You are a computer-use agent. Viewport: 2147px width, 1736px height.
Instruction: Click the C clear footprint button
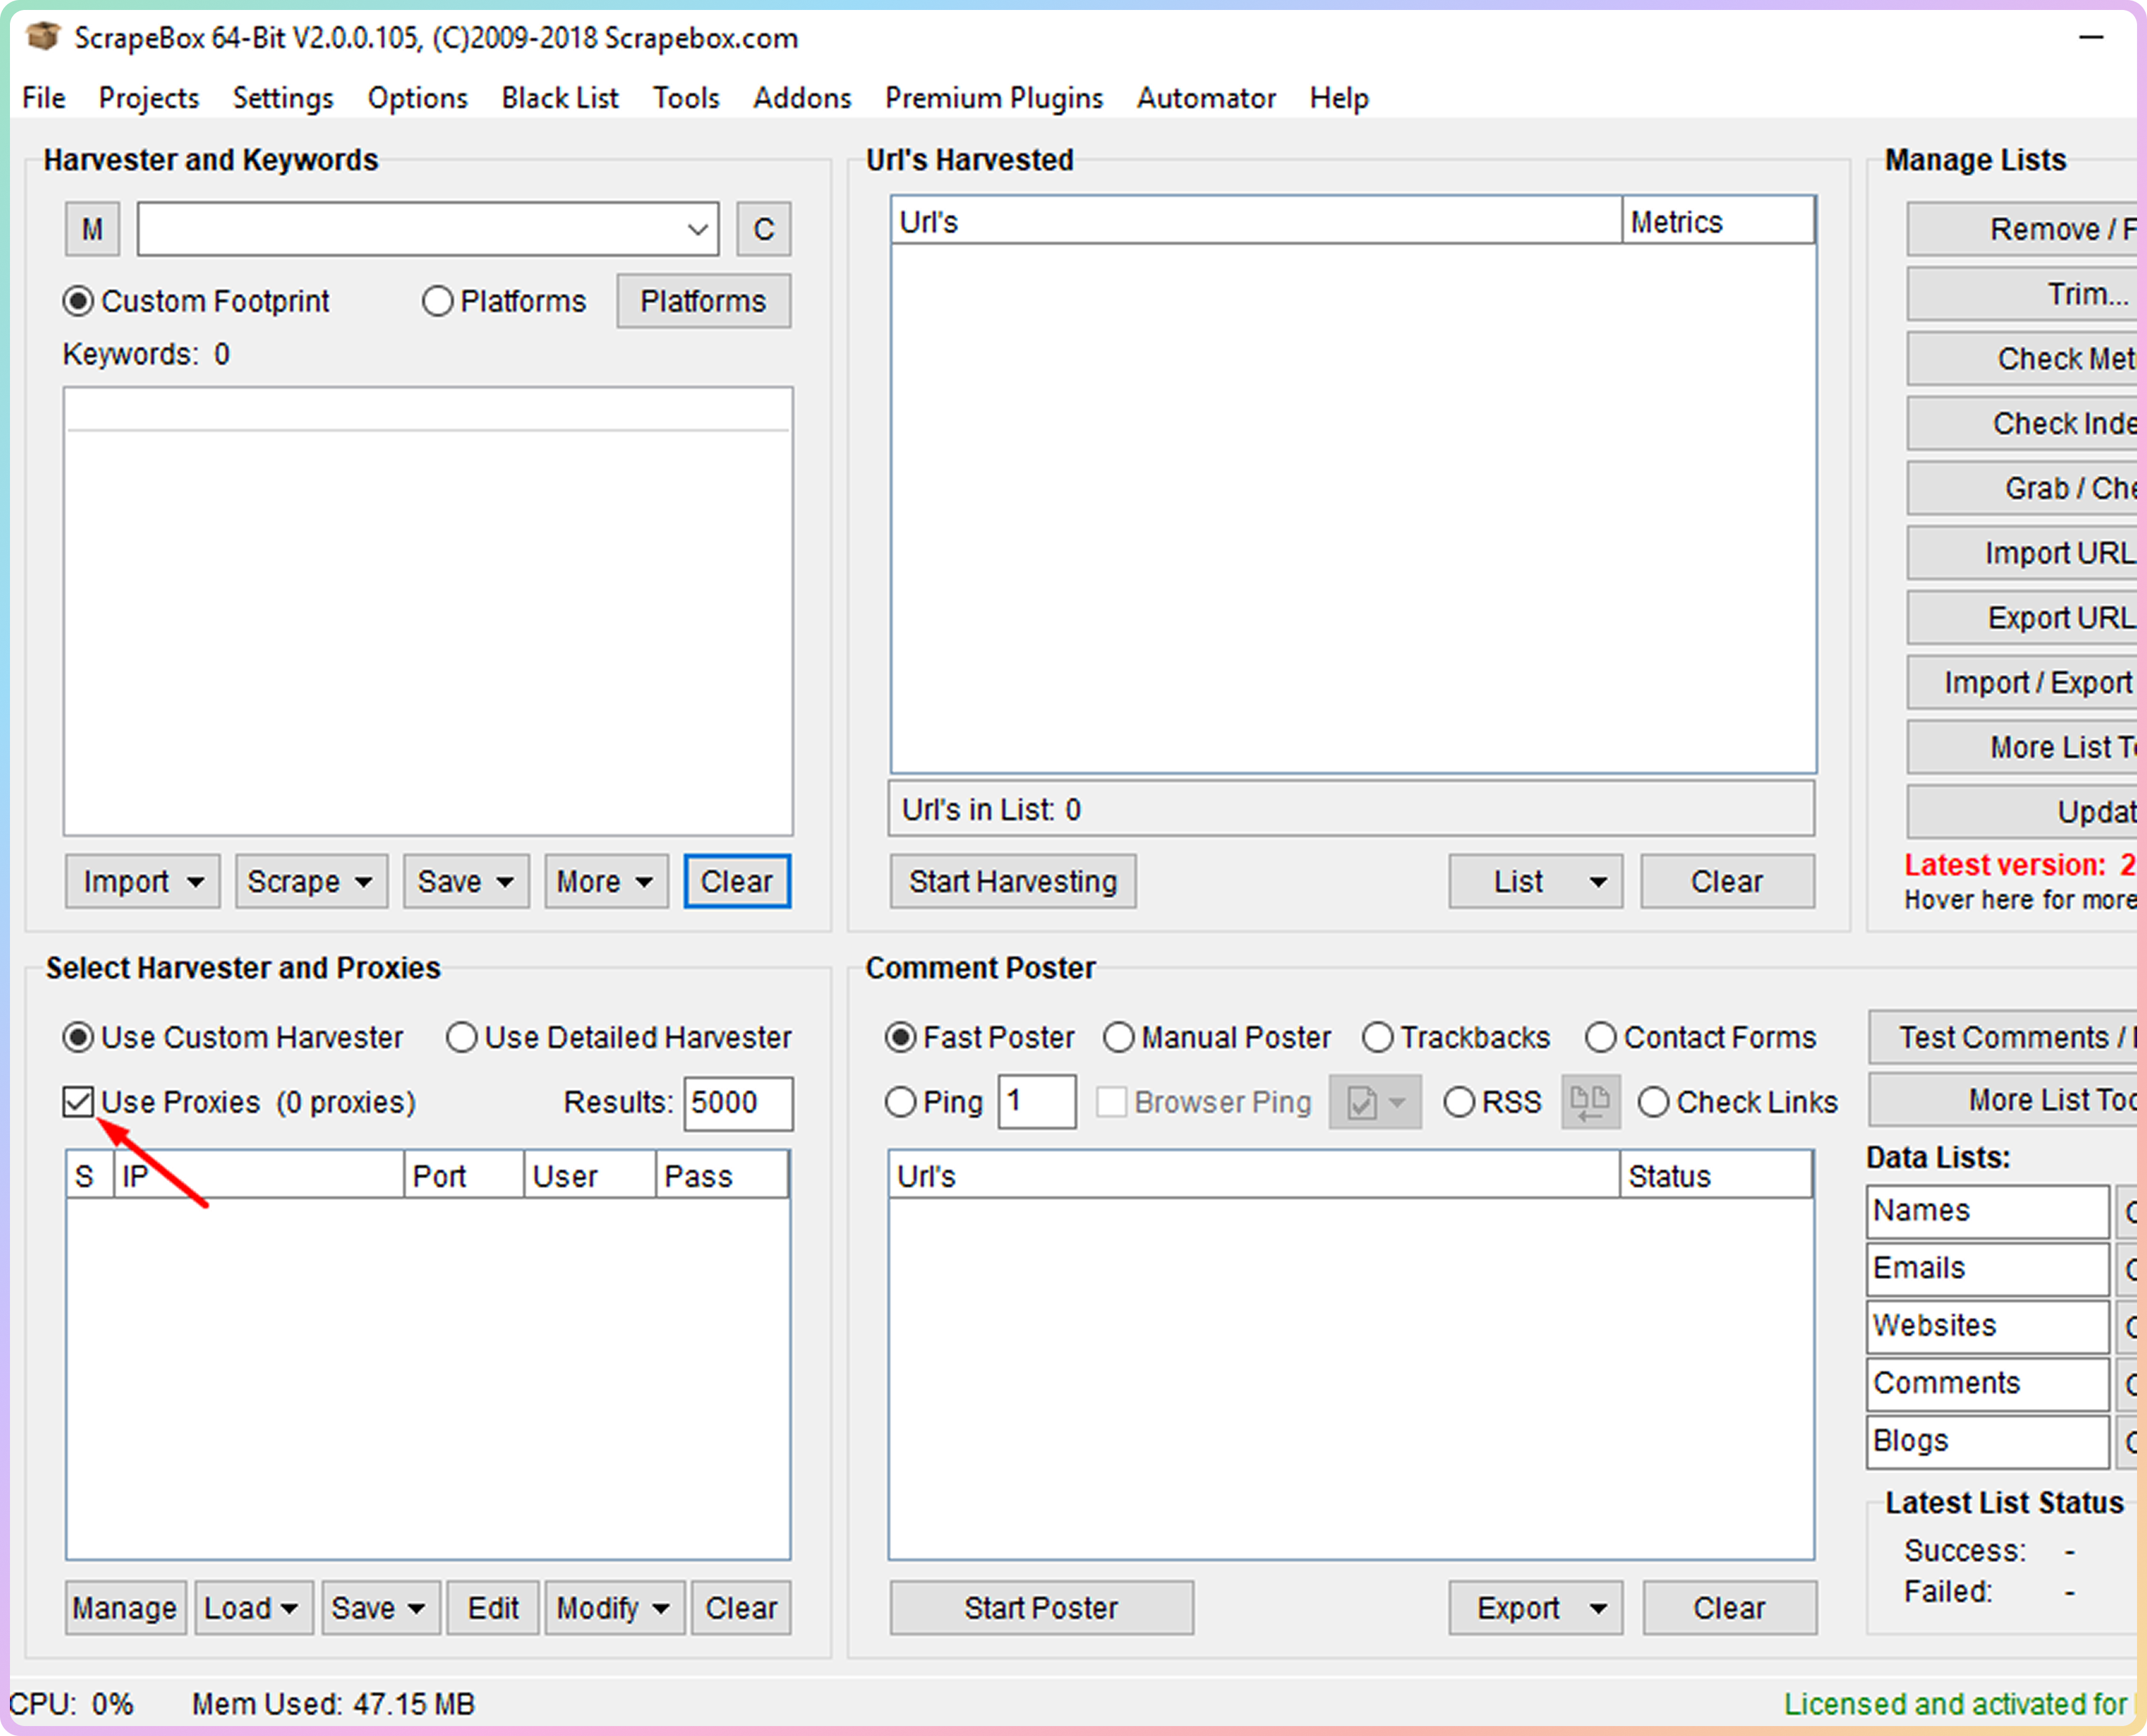point(763,229)
